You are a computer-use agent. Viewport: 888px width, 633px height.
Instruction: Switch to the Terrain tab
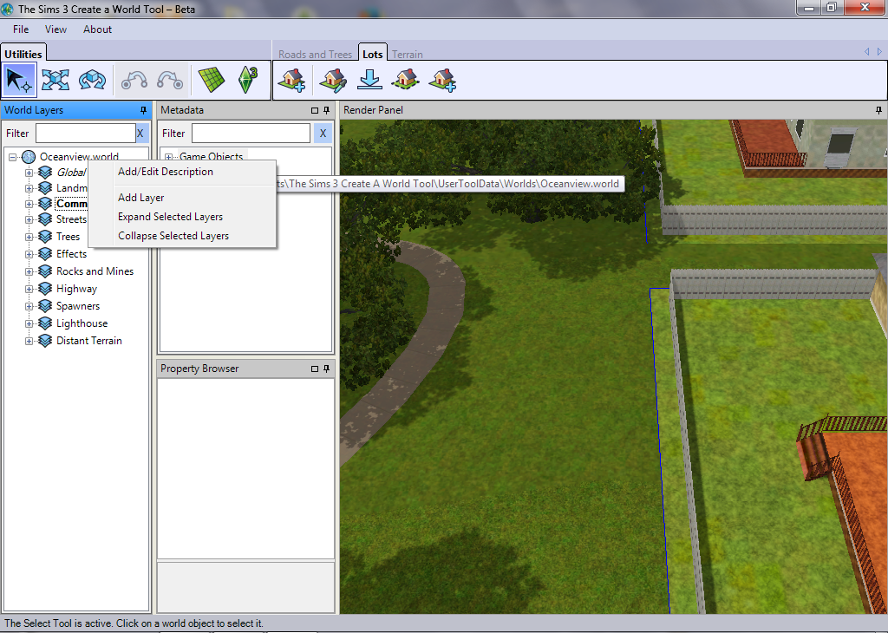click(x=408, y=54)
